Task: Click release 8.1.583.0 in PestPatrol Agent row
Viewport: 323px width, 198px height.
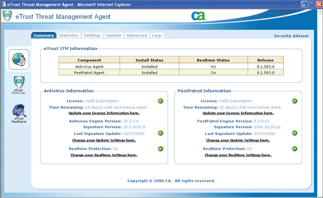Action: click(x=265, y=73)
